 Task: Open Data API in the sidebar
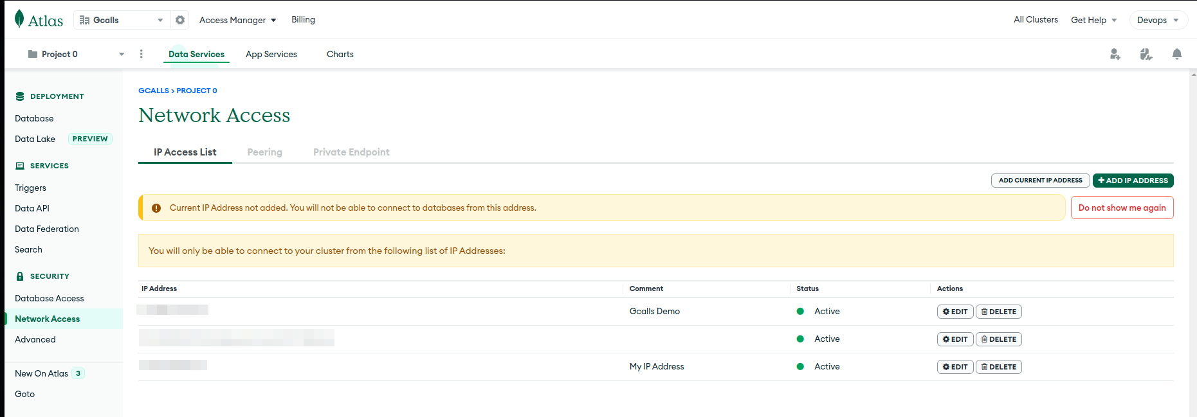[32, 208]
